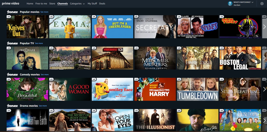Viewport: 267px width, 132px height.
Task: Open Britain's Hidden Villages thumbnail
Action: [x=70, y=58]
